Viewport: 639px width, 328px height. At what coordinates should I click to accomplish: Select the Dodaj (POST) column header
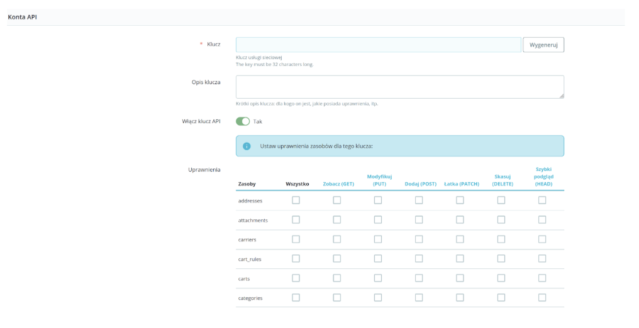coord(420,184)
